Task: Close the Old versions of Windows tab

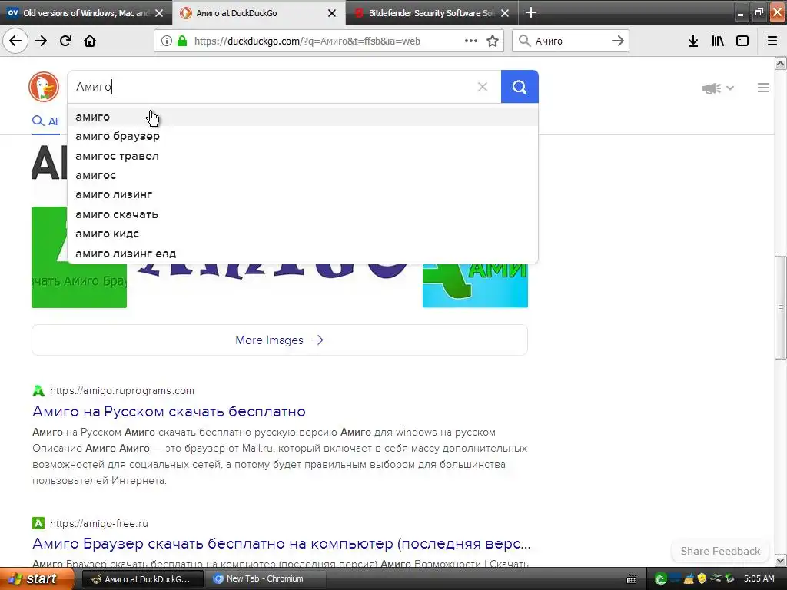Action: (159, 13)
